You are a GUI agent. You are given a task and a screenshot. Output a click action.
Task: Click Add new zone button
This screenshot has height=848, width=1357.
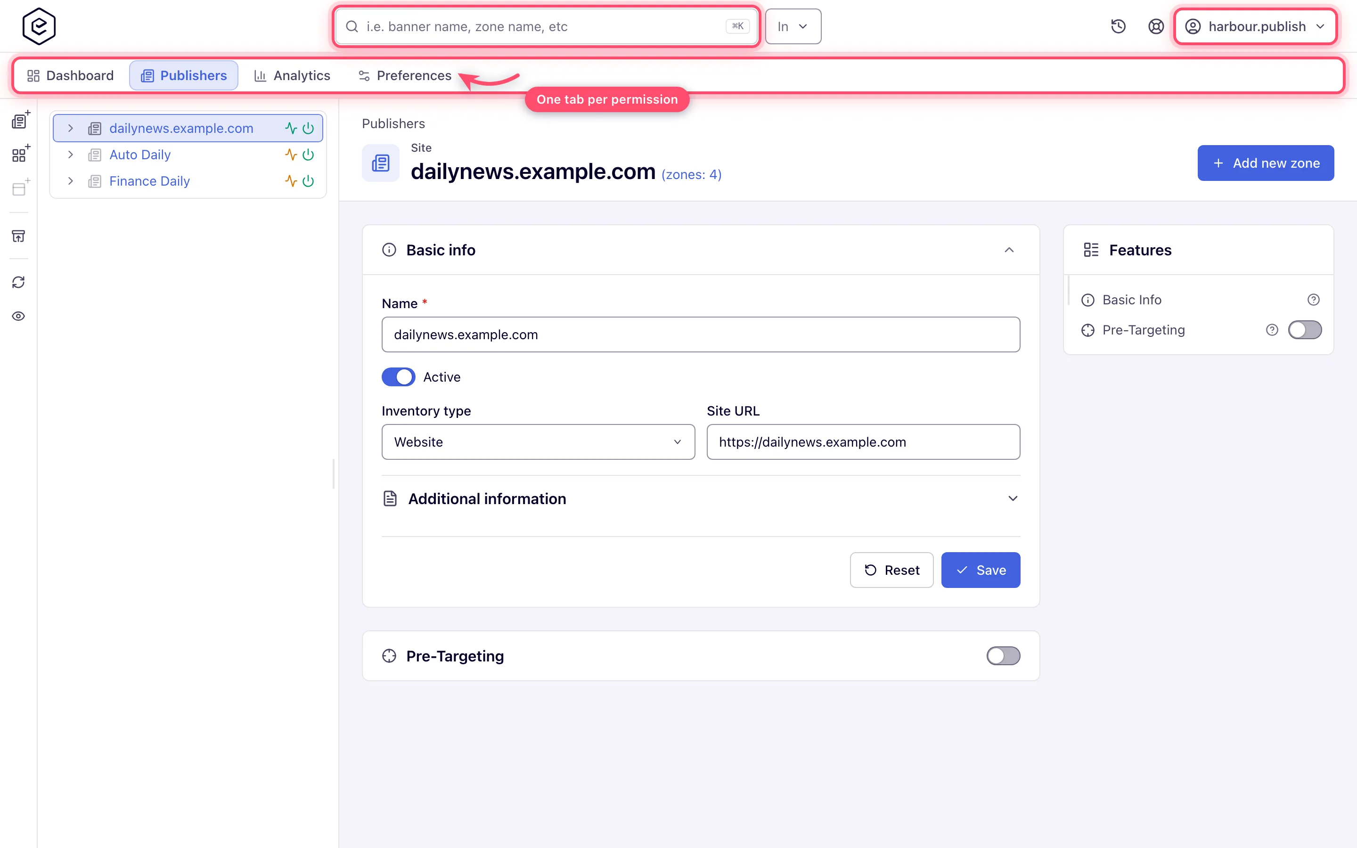pos(1266,163)
